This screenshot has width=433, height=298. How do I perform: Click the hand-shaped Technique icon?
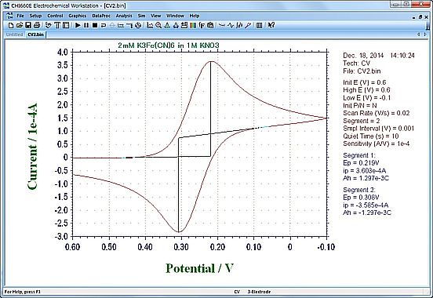click(49, 25)
